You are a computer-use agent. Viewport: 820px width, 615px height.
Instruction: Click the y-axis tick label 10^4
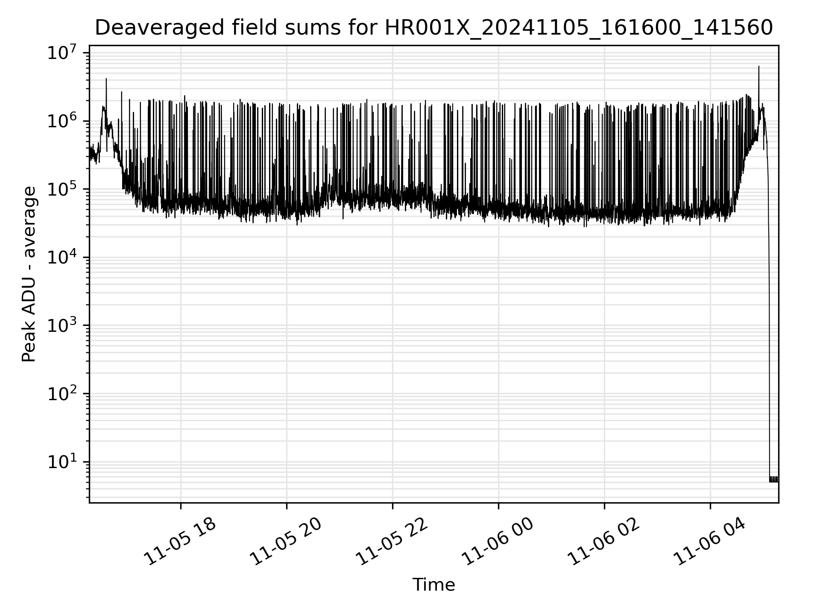point(62,258)
